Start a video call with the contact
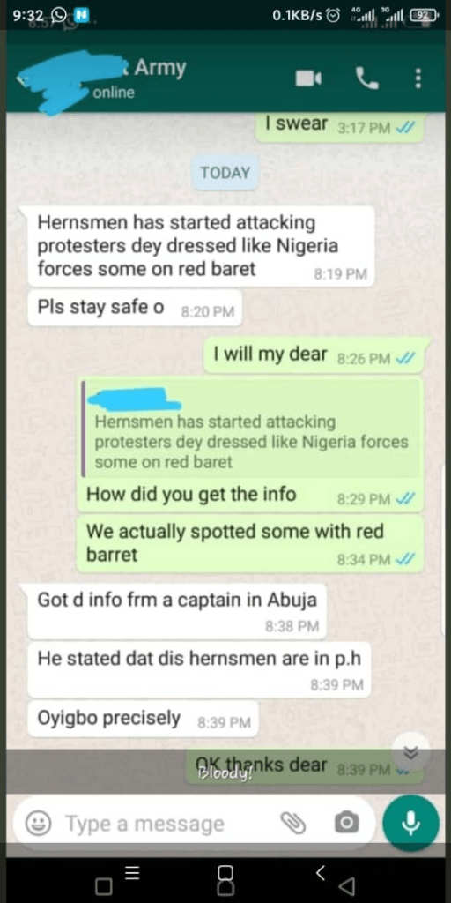 309,78
